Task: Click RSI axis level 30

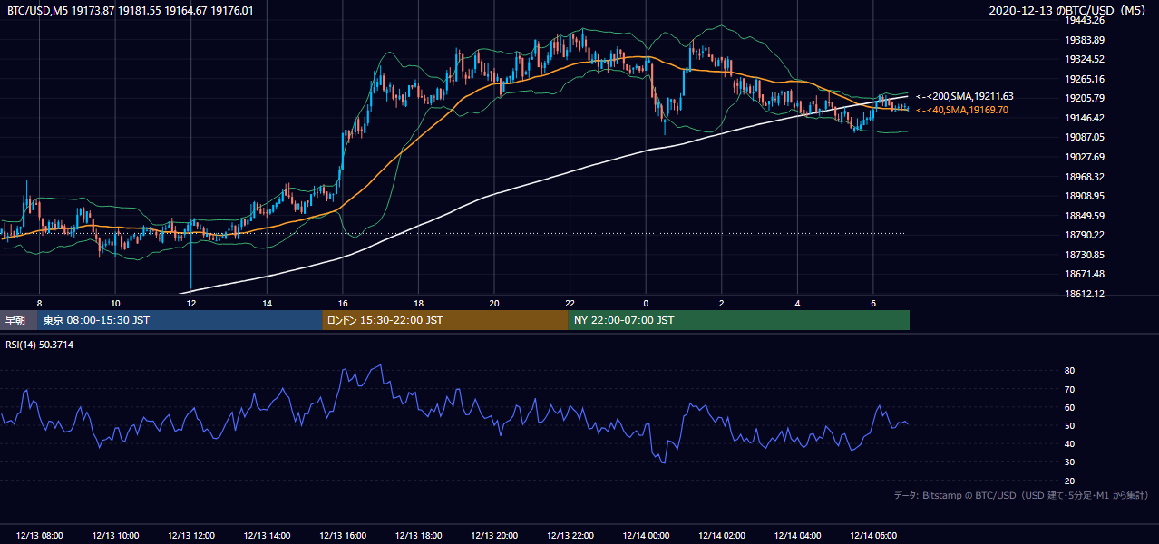Action: tap(1070, 462)
